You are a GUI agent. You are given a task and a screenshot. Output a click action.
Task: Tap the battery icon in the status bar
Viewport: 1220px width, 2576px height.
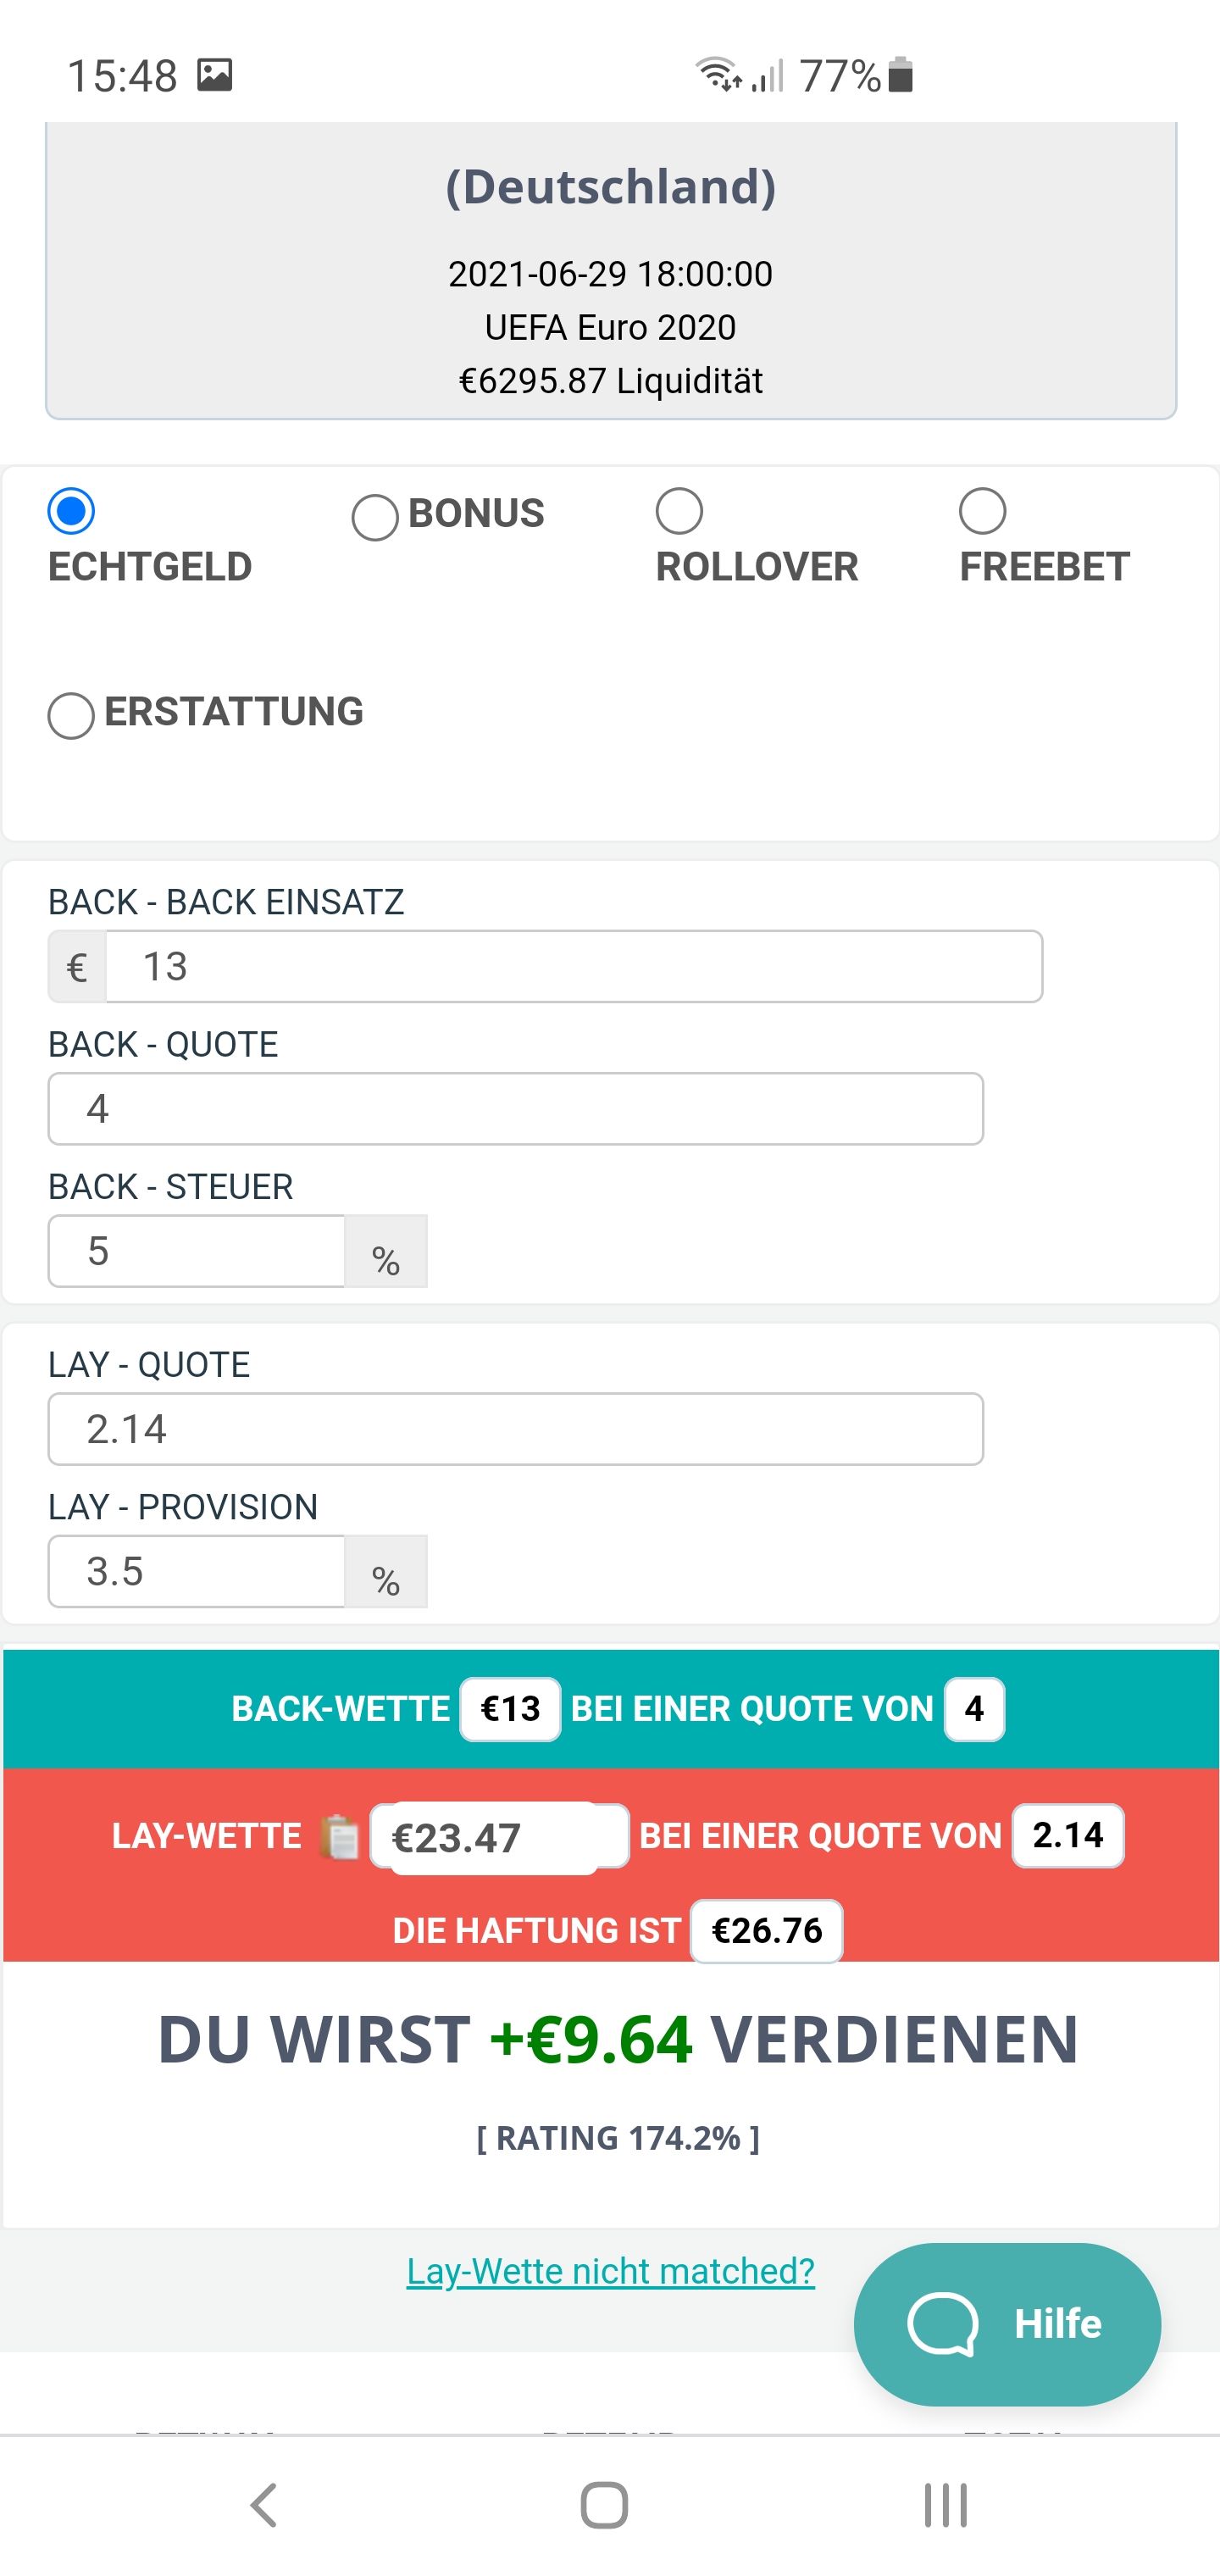click(x=900, y=75)
